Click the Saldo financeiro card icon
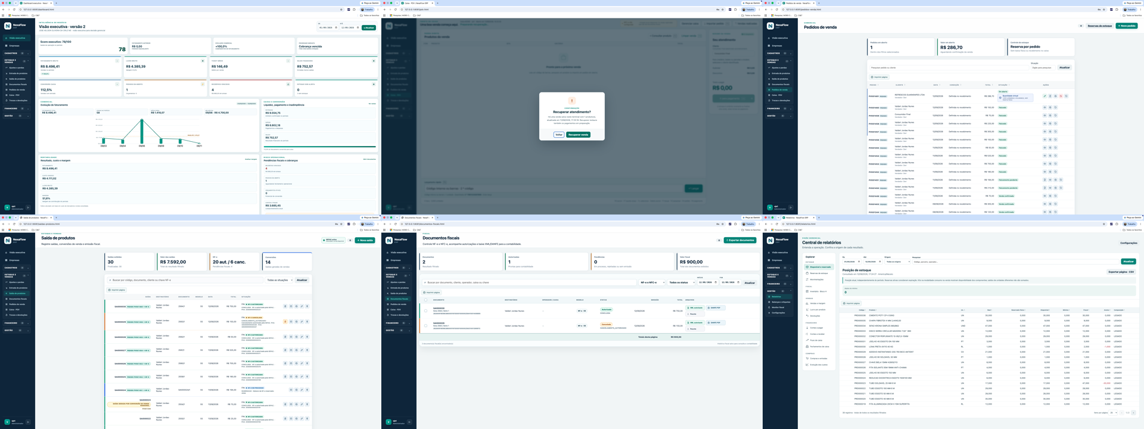The width and height of the screenshot is (1144, 429). [374, 61]
